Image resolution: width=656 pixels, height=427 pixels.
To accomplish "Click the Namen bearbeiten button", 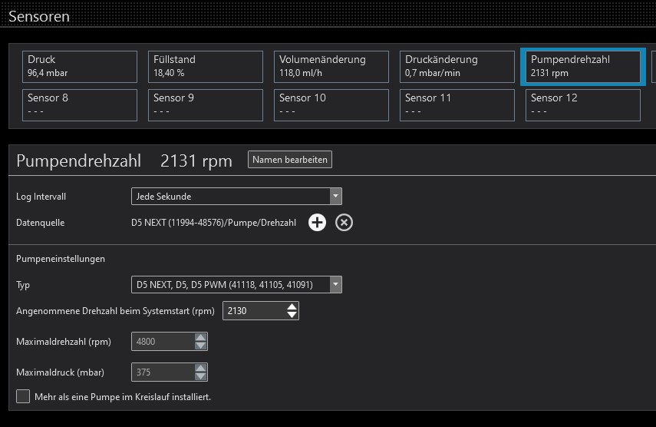I will coord(290,160).
